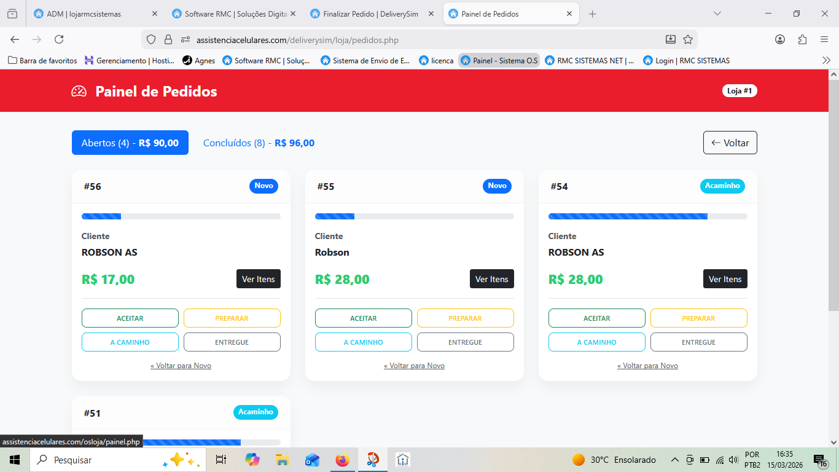Image resolution: width=839 pixels, height=472 pixels.
Task: Click Voltar para Novo on order #54
Action: pyautogui.click(x=647, y=366)
